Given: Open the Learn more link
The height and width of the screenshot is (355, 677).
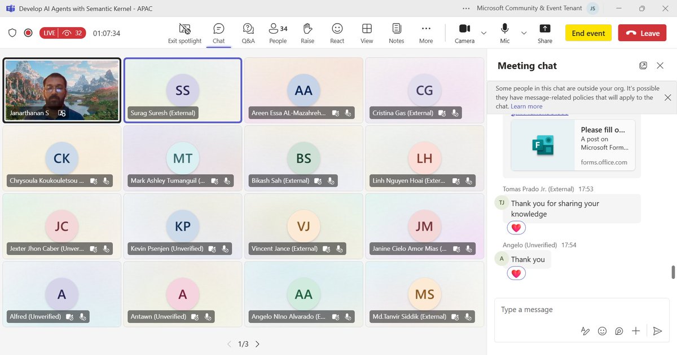Looking at the screenshot, I should 526,106.
